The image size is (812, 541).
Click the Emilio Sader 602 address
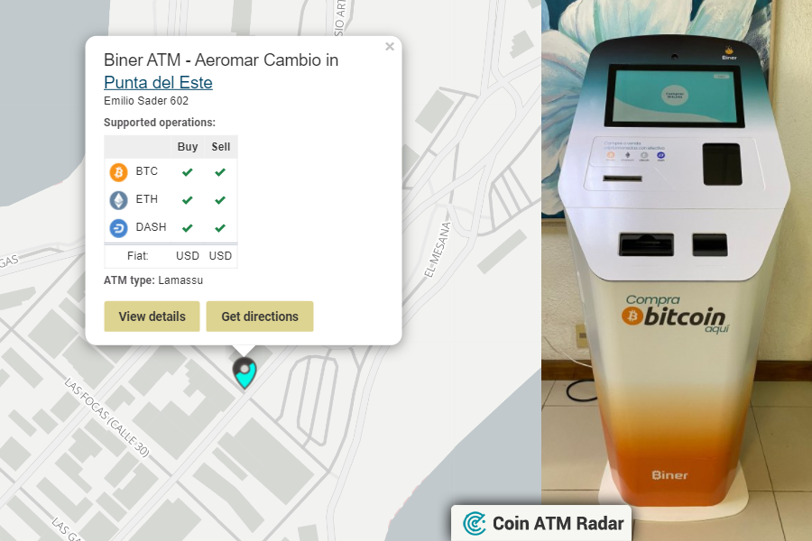(146, 101)
